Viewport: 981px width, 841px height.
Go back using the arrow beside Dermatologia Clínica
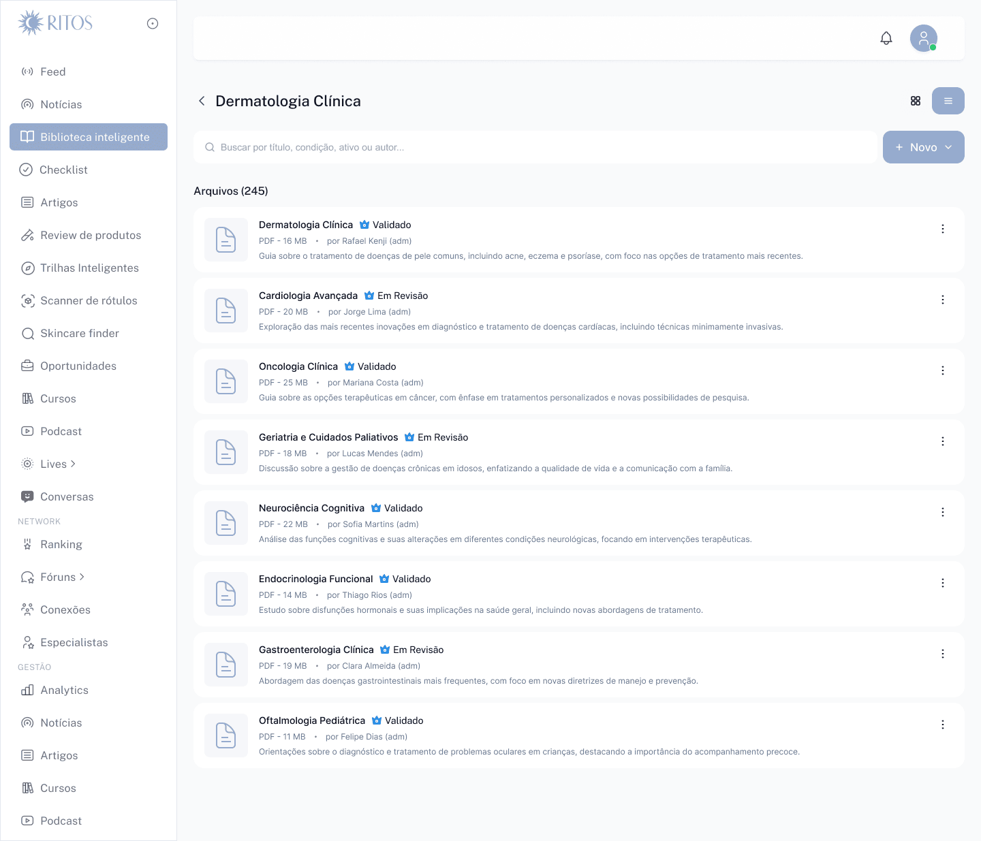click(x=202, y=101)
